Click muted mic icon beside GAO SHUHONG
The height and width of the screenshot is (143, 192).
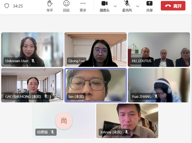click(x=46, y=96)
